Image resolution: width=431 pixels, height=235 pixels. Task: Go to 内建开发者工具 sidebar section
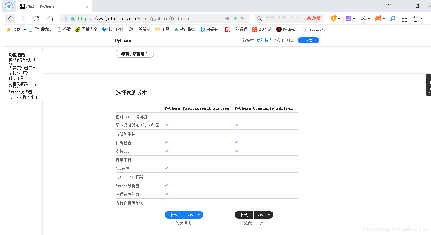coord(22,68)
